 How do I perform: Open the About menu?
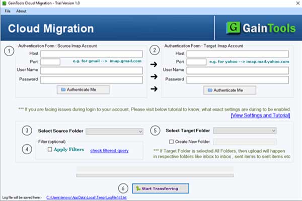(x=21, y=11)
